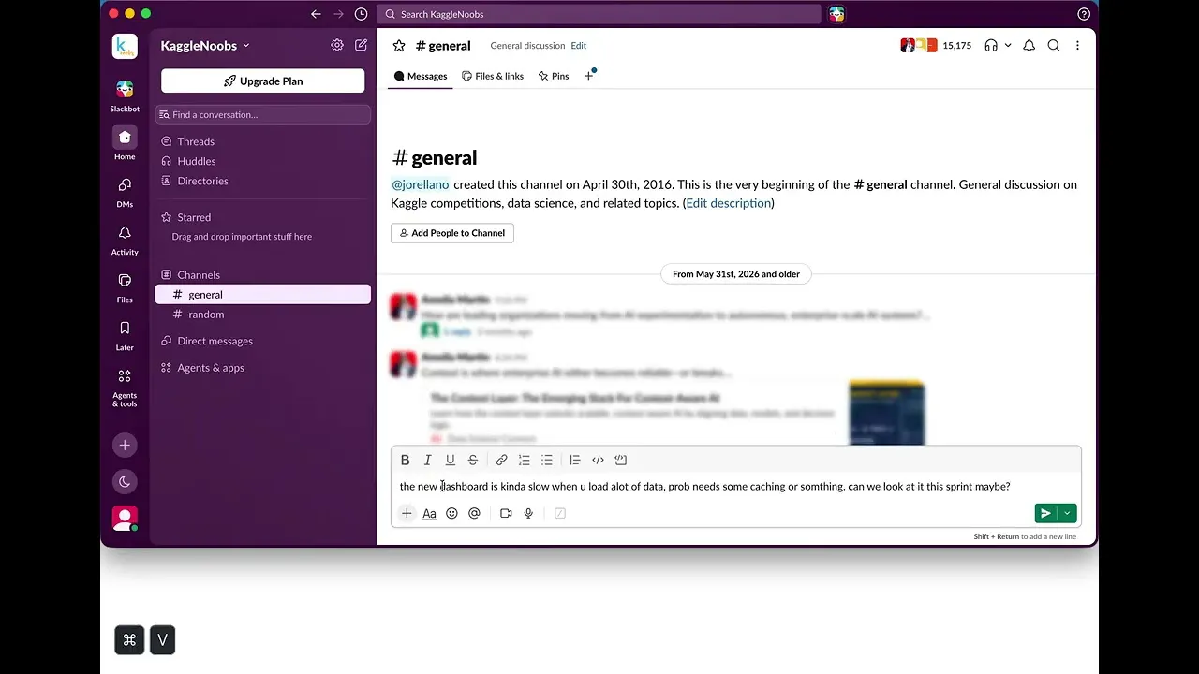Expand the Agents & apps section
Screen dimensions: 1199x674
click(x=211, y=368)
